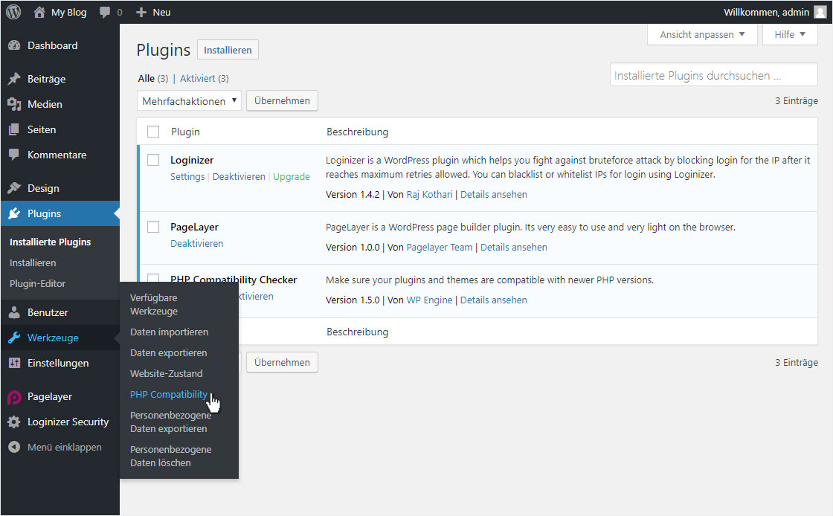Click the Benutzer user icon
833x516 pixels.
point(14,313)
